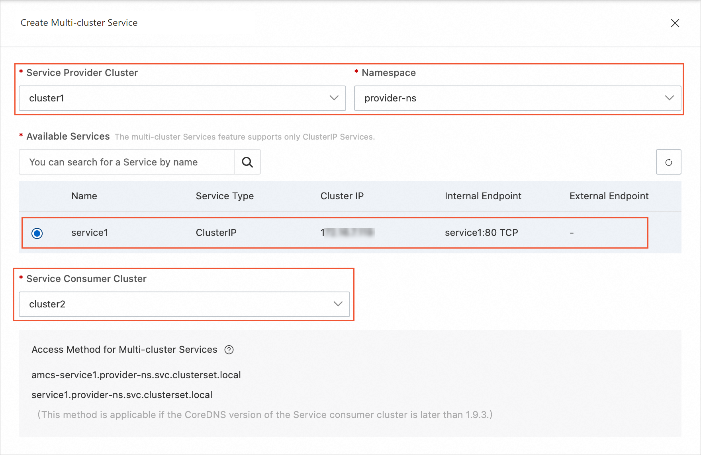Viewport: 701px width, 455px height.
Task: Click the service search input field
Action: pos(127,162)
